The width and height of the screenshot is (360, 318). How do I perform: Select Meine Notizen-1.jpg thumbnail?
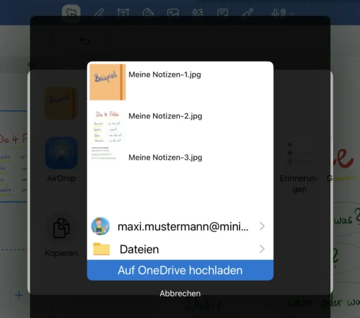tap(107, 83)
